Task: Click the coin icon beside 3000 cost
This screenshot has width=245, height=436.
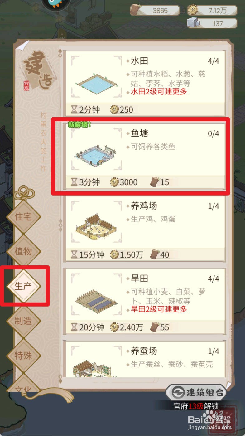Action: click(x=114, y=182)
